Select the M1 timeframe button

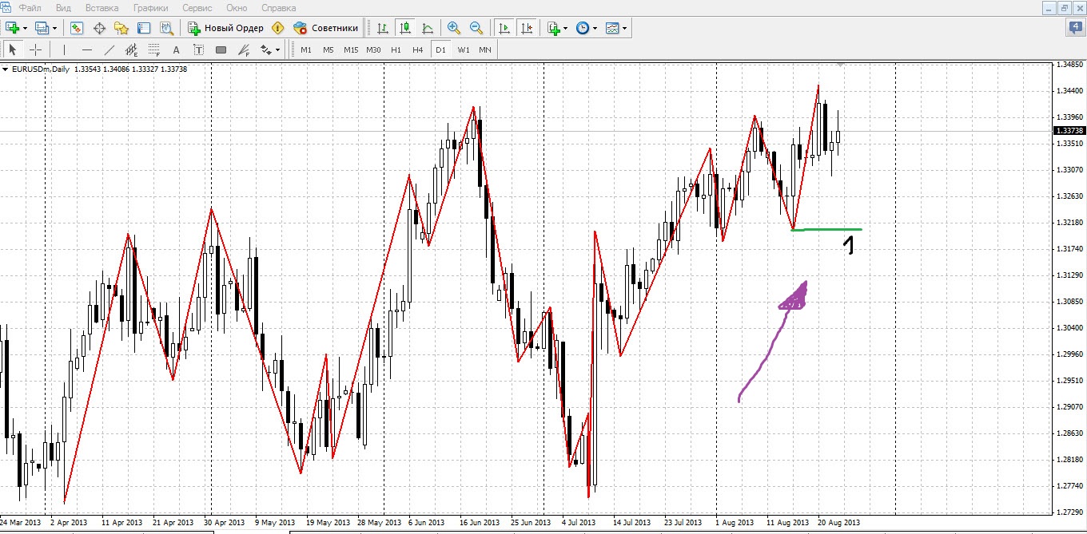pos(306,49)
